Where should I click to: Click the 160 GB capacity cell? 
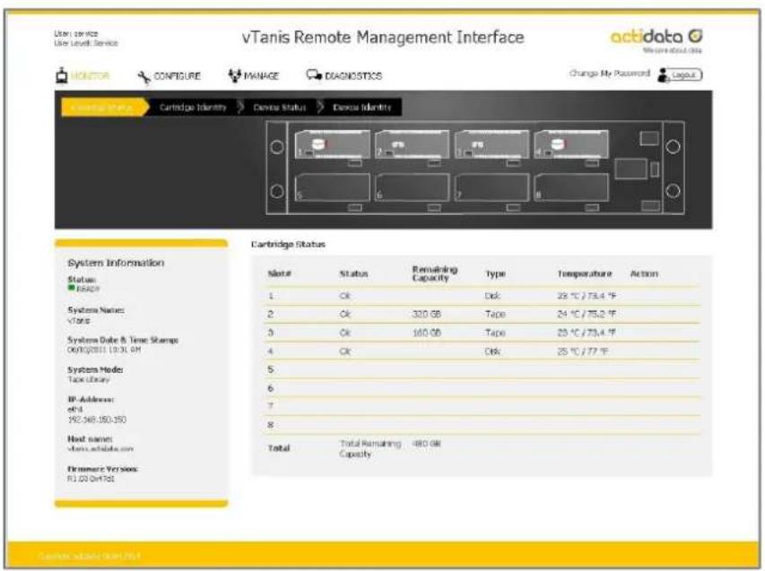[426, 333]
